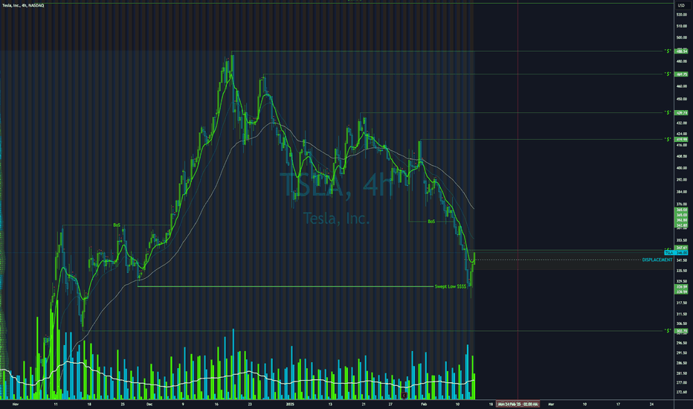Click the 429.74 green price tag on the axis
Image resolution: width=693 pixels, height=409 pixels.
[x=681, y=113]
